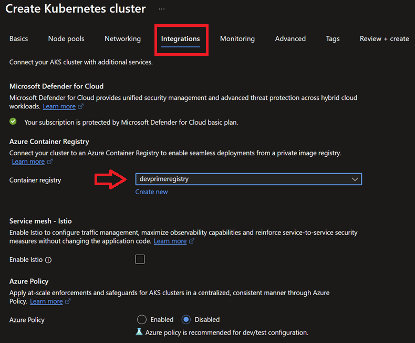Image resolution: width=415 pixels, height=343 pixels.
Task: Click the Create Kubernetes cluster page title
Action: pyautogui.click(x=76, y=9)
